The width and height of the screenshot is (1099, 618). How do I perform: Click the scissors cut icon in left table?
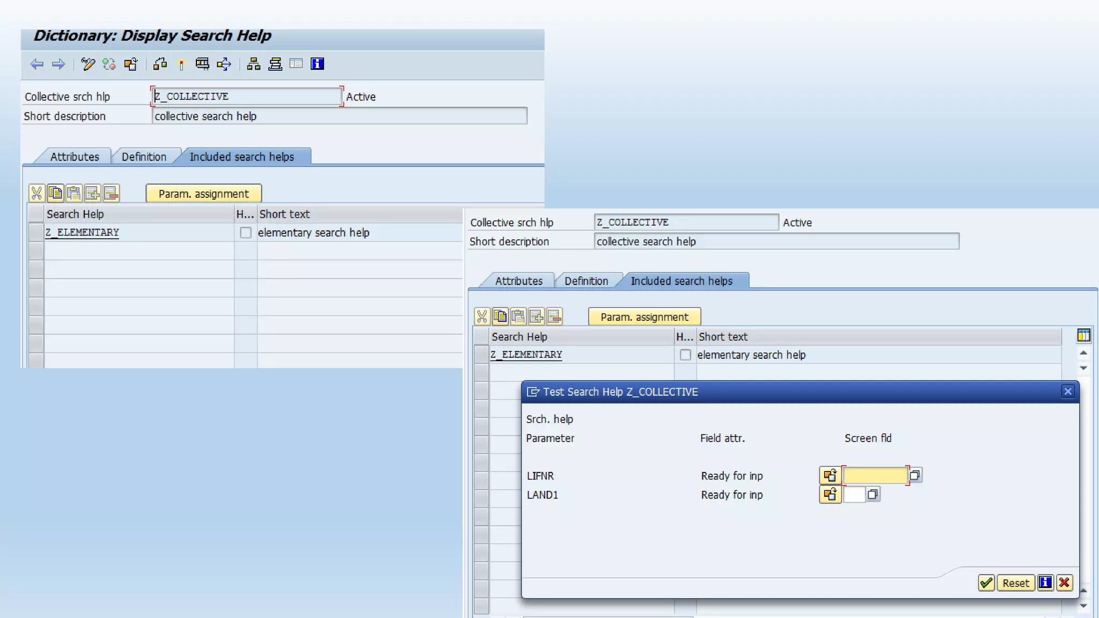click(x=36, y=193)
